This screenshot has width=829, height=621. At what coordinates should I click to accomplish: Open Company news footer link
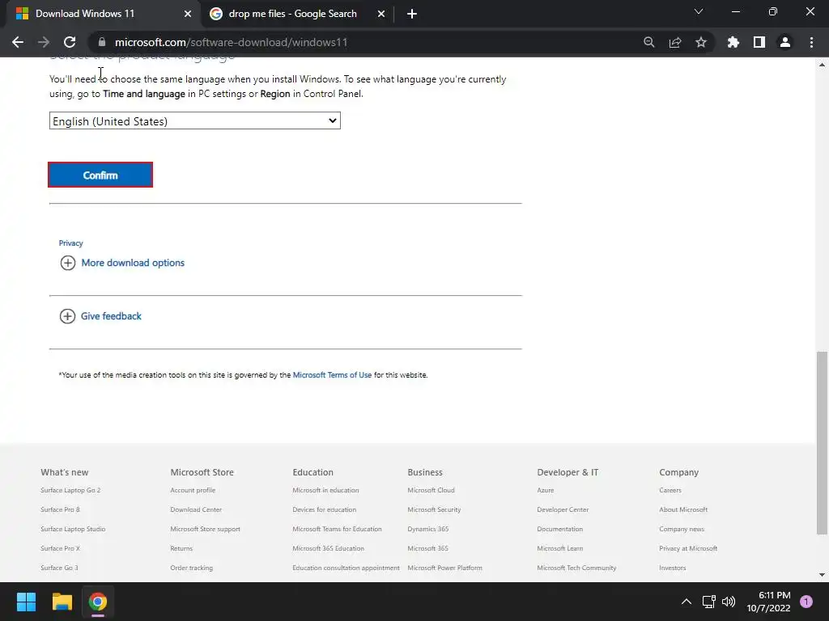682,529
